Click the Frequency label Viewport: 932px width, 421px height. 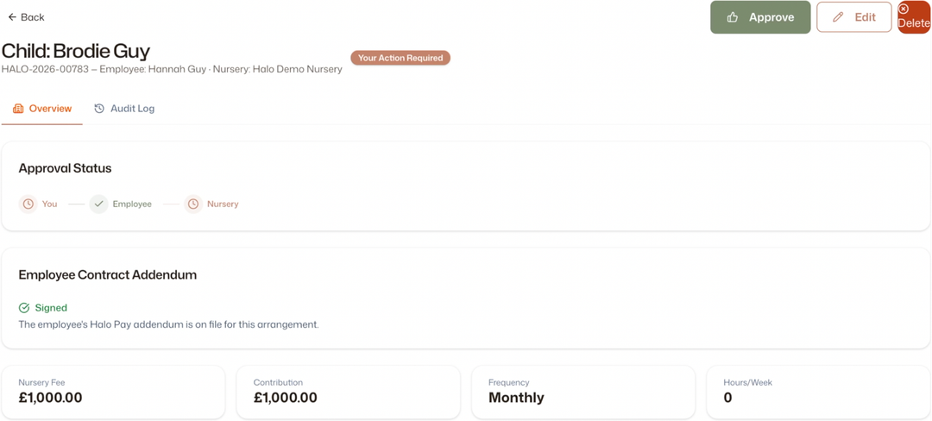coord(509,382)
